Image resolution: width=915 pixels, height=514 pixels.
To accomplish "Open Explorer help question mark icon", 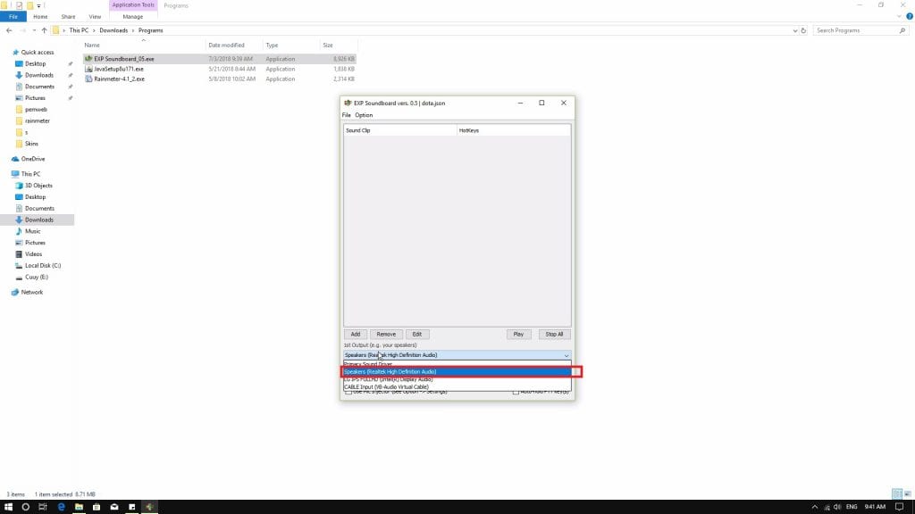I will click(909, 16).
